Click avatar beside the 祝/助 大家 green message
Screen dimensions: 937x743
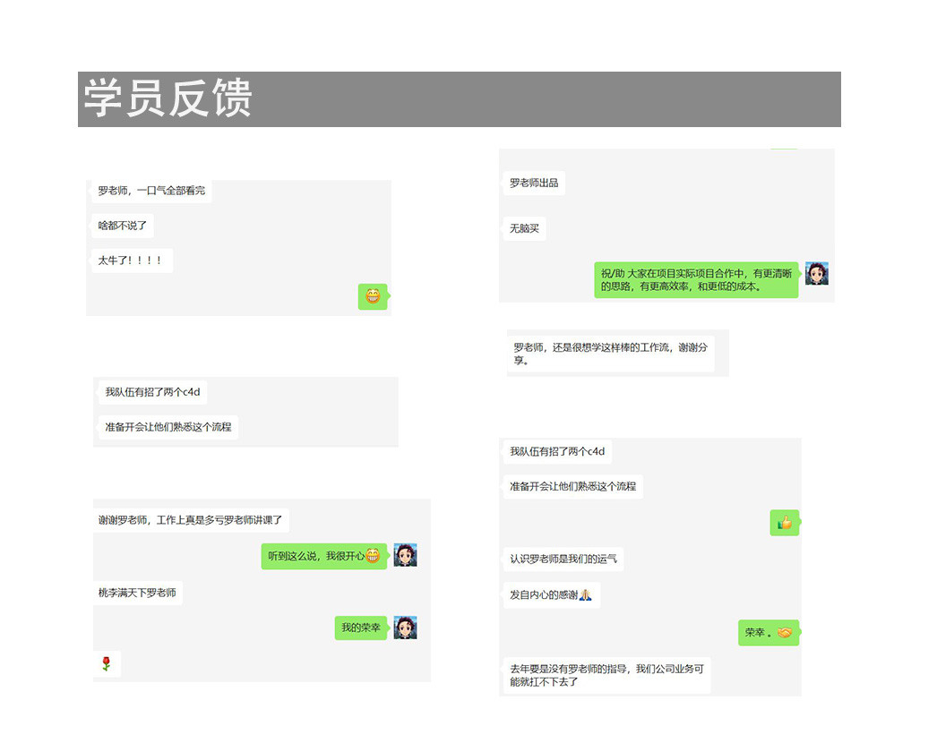816,274
